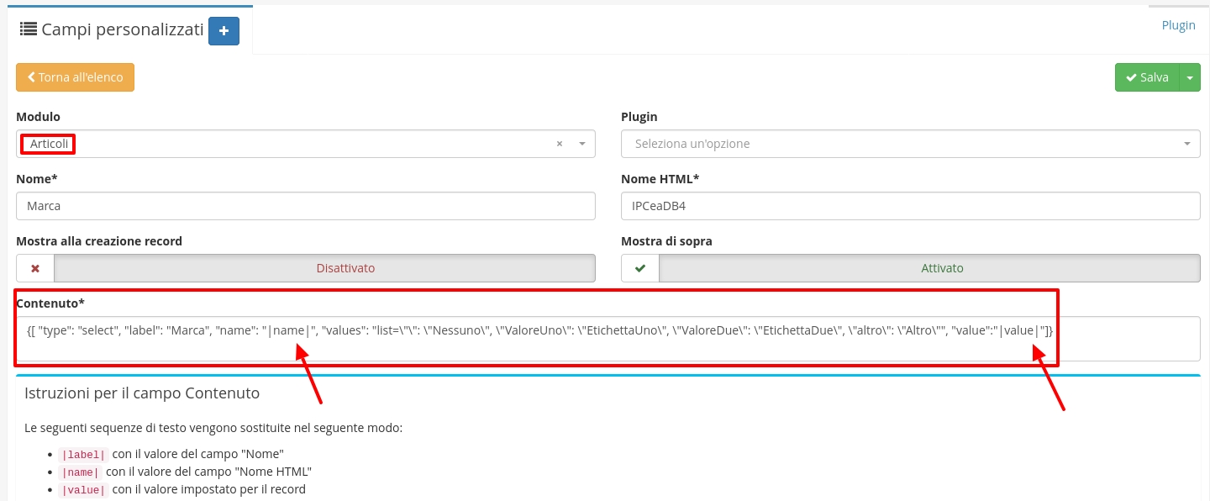Click the |label| code tag in instructions

(x=83, y=455)
